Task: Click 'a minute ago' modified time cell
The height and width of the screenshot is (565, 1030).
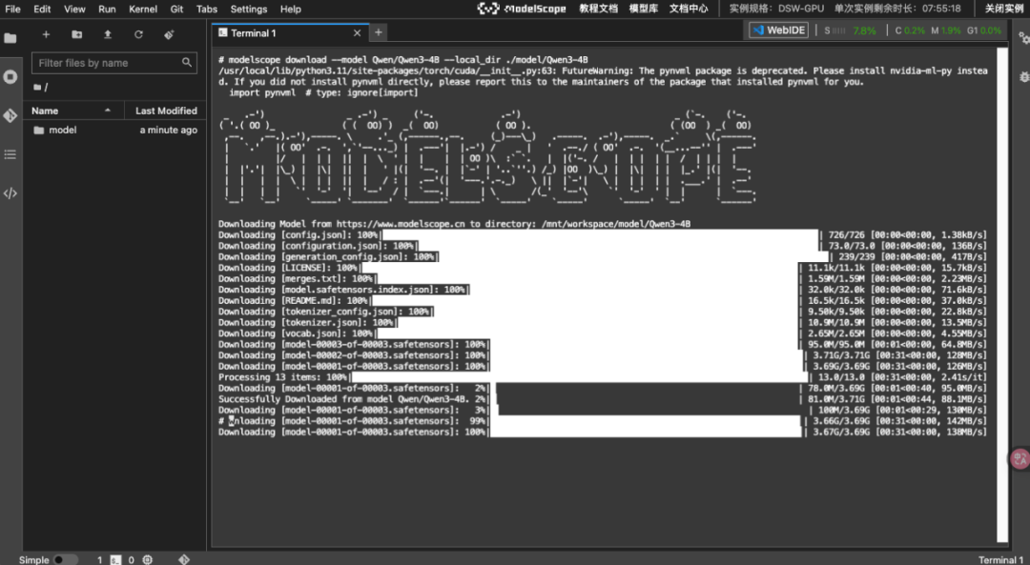Action: click(168, 130)
